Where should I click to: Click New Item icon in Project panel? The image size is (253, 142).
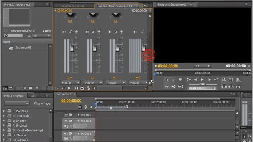pyautogui.click(x=37, y=88)
